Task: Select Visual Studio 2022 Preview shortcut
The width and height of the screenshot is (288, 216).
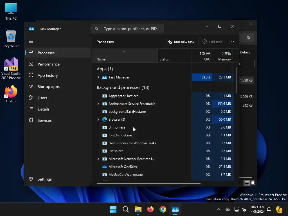Action: click(x=11, y=68)
